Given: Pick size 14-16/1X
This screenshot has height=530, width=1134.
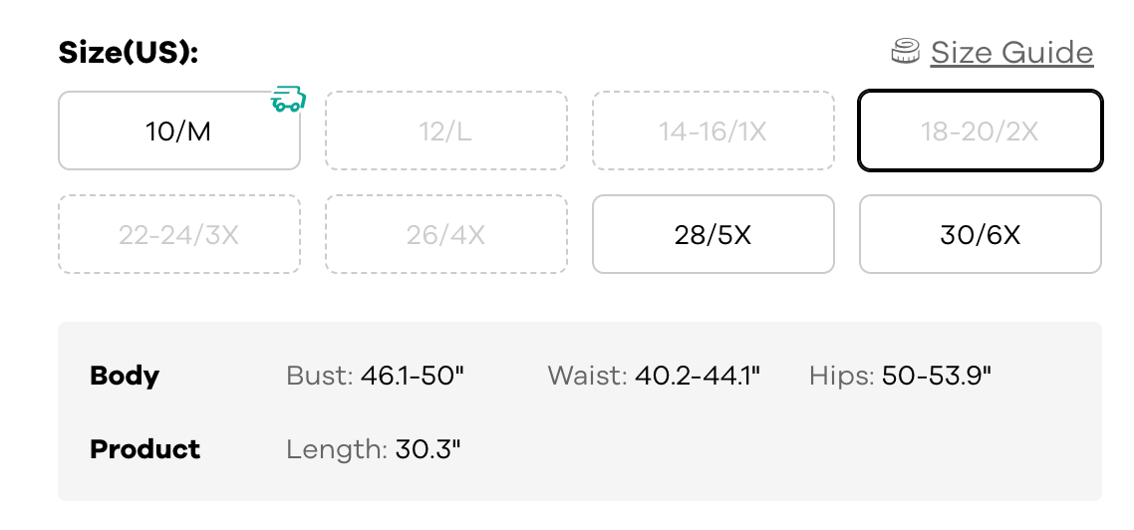Looking at the screenshot, I should tap(712, 131).
